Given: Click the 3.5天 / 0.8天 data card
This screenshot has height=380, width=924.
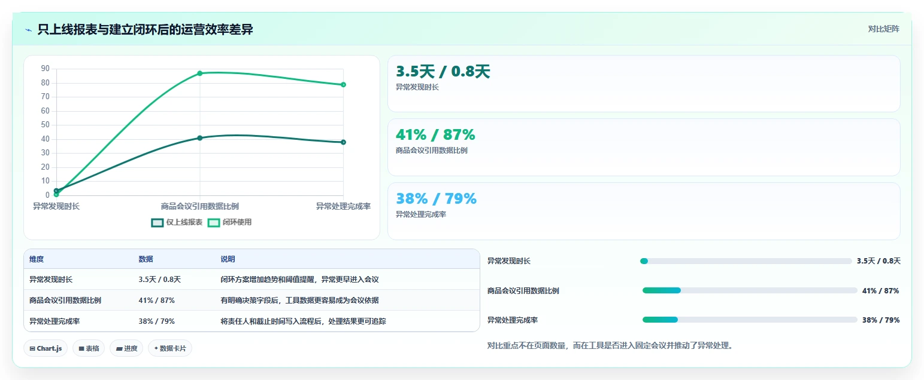Looking at the screenshot, I should [x=644, y=84].
